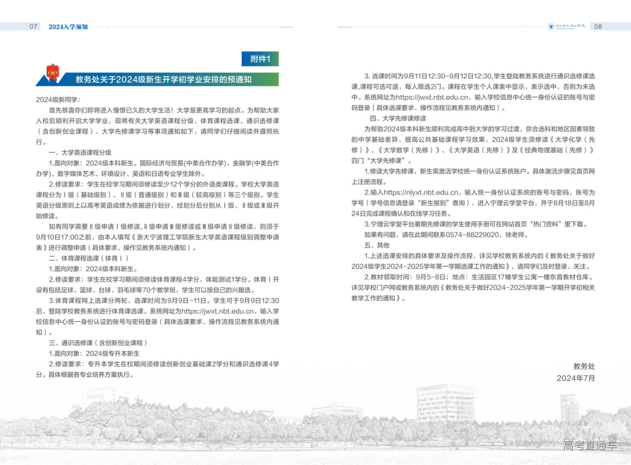The height and width of the screenshot is (465, 631).
Task: Click the page number 08 badge
Action: click(598, 27)
